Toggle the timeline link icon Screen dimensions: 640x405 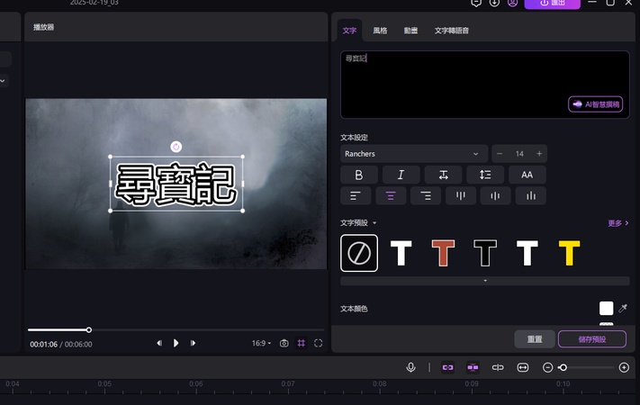pos(447,367)
